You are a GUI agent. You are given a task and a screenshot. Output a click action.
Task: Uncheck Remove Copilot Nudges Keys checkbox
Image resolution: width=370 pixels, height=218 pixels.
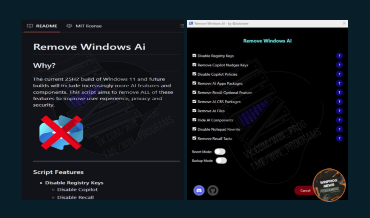pyautogui.click(x=194, y=65)
